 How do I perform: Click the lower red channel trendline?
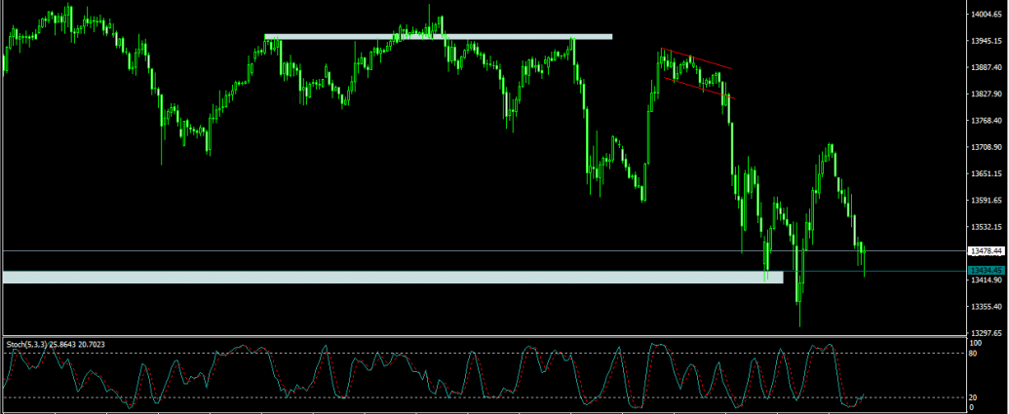coord(700,88)
